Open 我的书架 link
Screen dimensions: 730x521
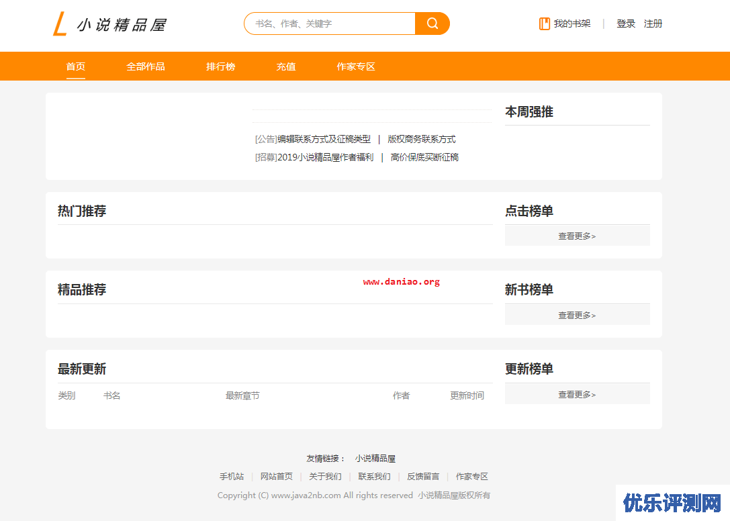572,23
